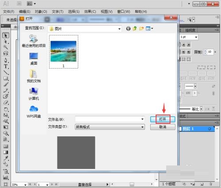Select the Pen tool
Image resolution: width=221 pixels, height=188 pixels.
point(6,60)
